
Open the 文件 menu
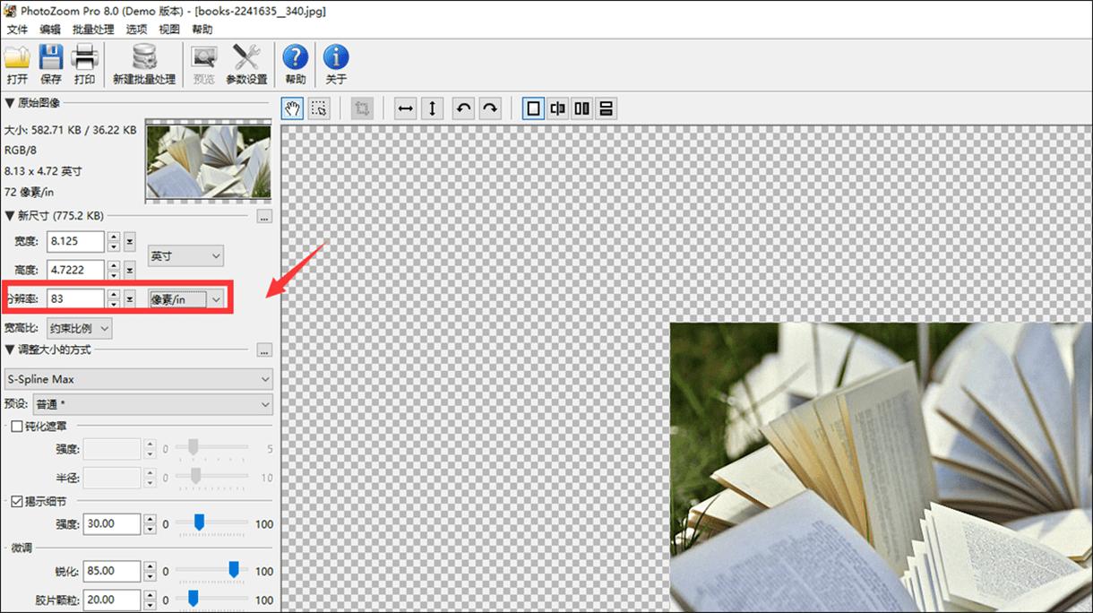click(x=17, y=29)
